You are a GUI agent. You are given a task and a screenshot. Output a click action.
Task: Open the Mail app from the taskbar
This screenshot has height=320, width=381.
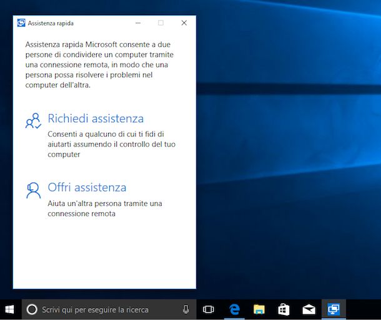[309, 309]
